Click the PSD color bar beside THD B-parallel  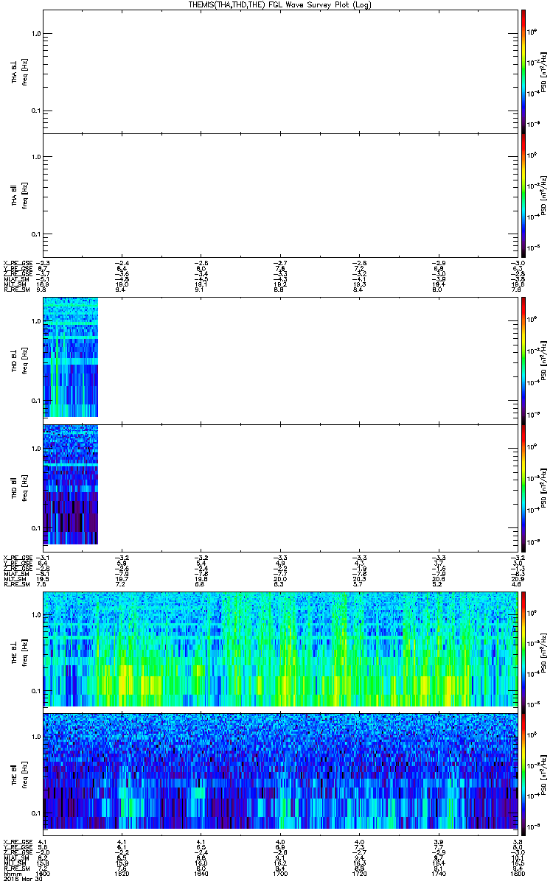click(x=524, y=488)
